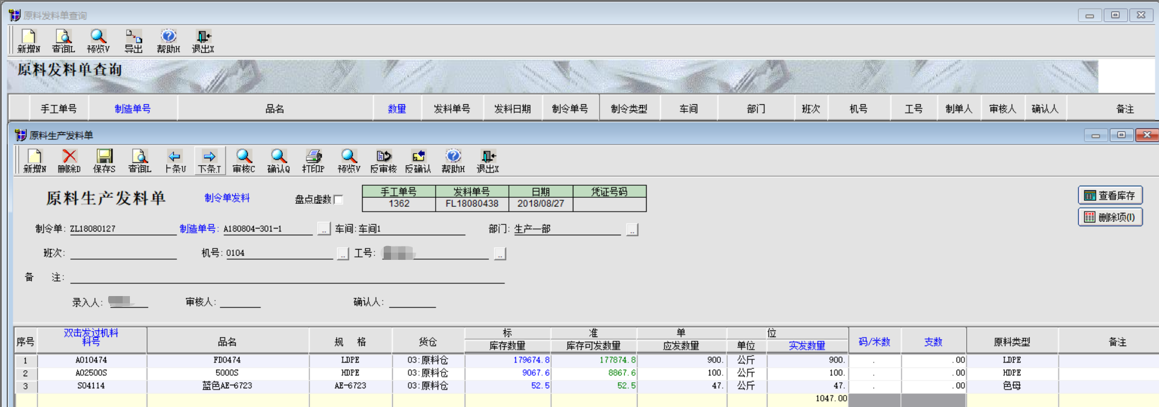The height and width of the screenshot is (407, 1159).
Task: Open the lookup button beside 机号 field
Action: (343, 254)
